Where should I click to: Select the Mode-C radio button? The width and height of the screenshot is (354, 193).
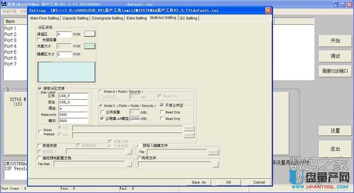[101, 106]
